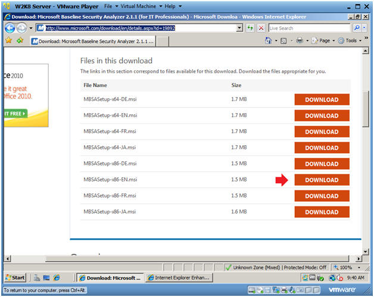Click the file name MBSASetup-x86-EN.msi
The height and width of the screenshot is (297, 374).
[x=110, y=180]
